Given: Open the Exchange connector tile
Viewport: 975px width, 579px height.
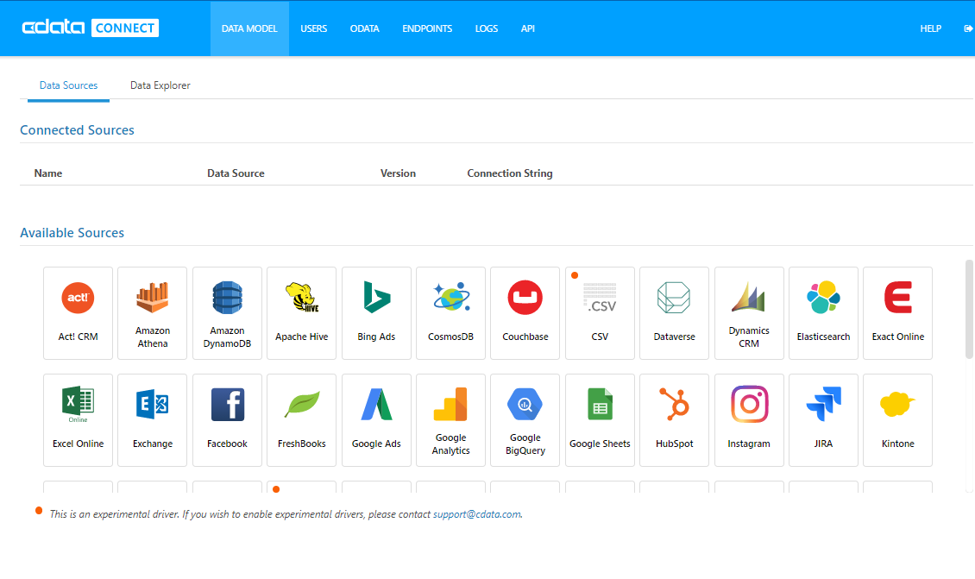Looking at the screenshot, I should pyautogui.click(x=153, y=419).
